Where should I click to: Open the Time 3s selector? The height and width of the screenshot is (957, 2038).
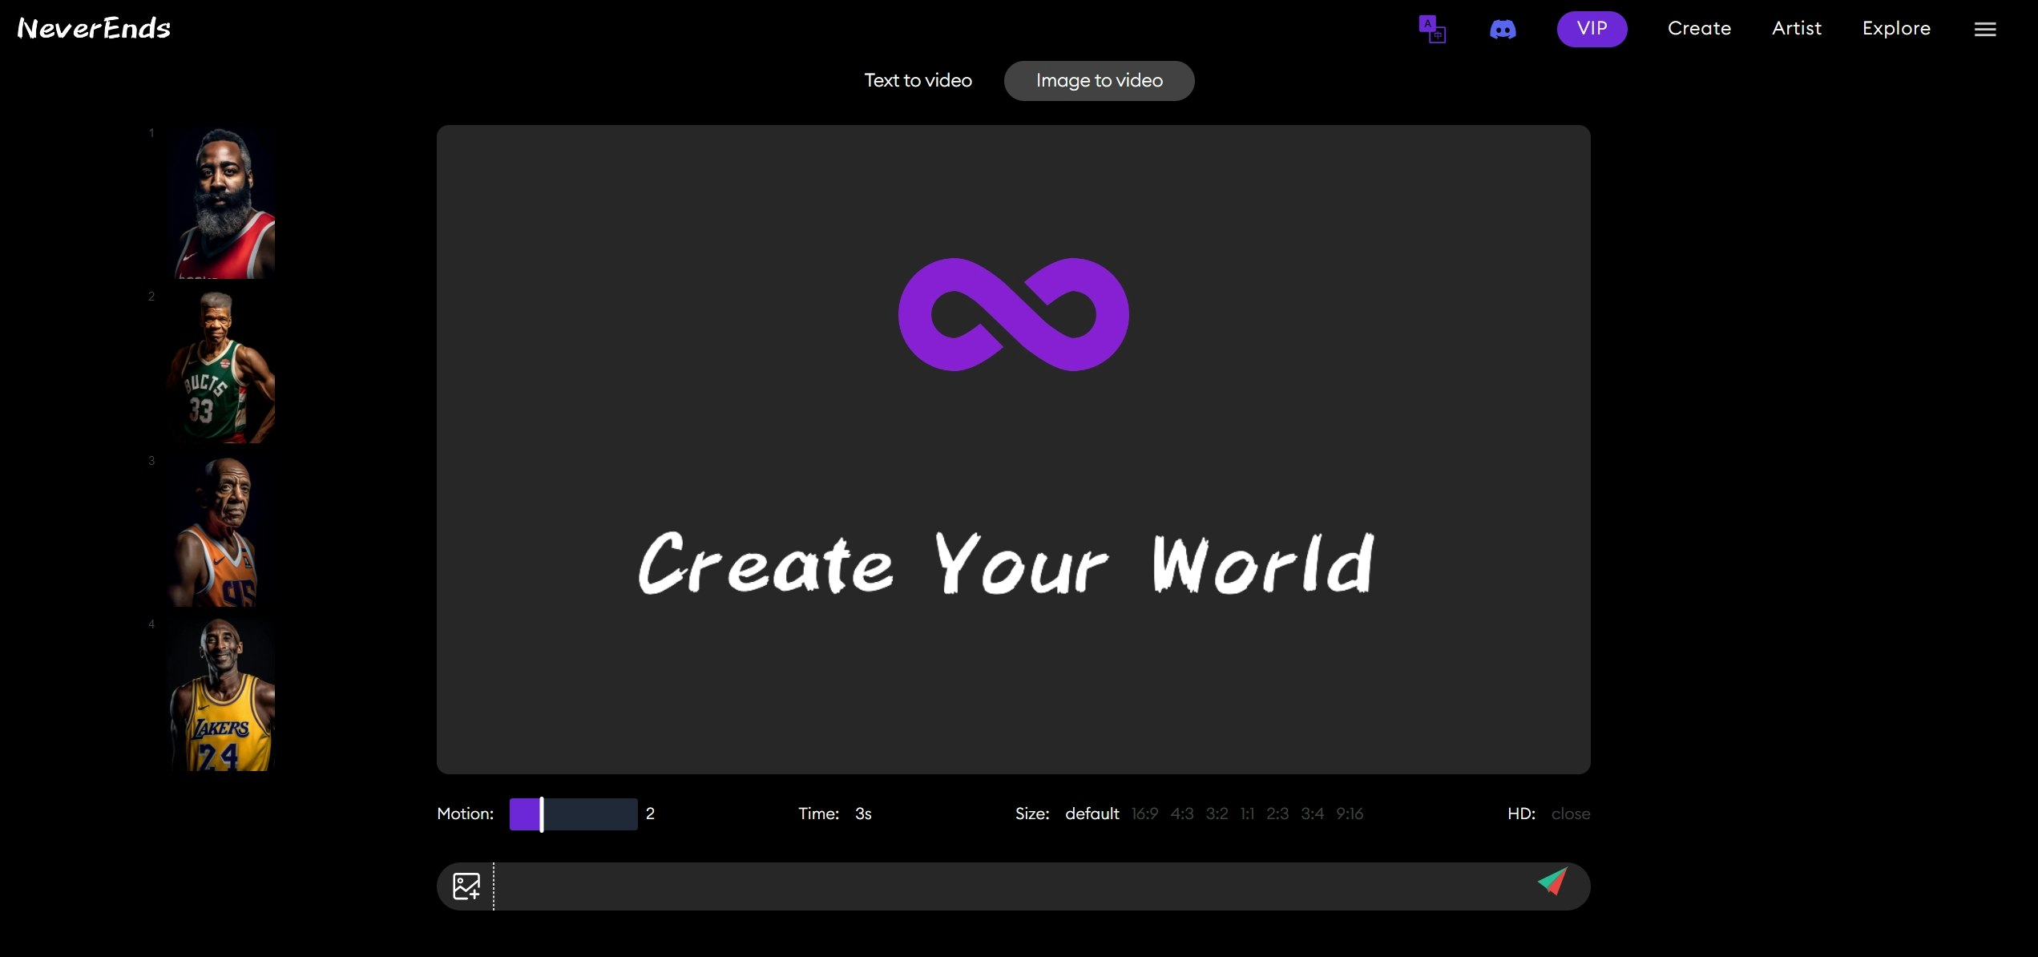[x=862, y=814]
